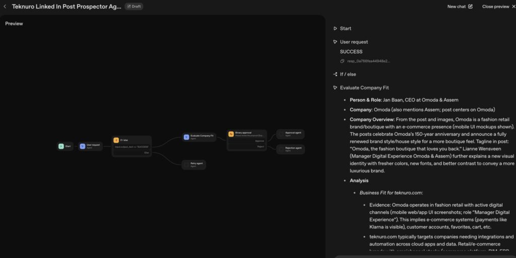Click the Retry agent node

[x=194, y=164]
